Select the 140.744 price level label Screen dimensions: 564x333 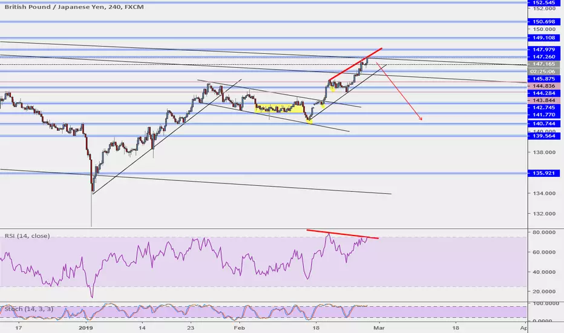pyautogui.click(x=543, y=124)
